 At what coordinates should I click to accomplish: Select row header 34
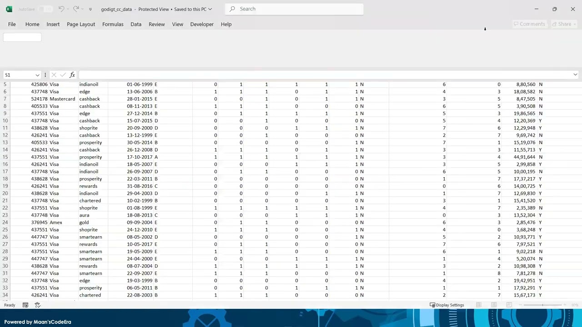click(5, 295)
